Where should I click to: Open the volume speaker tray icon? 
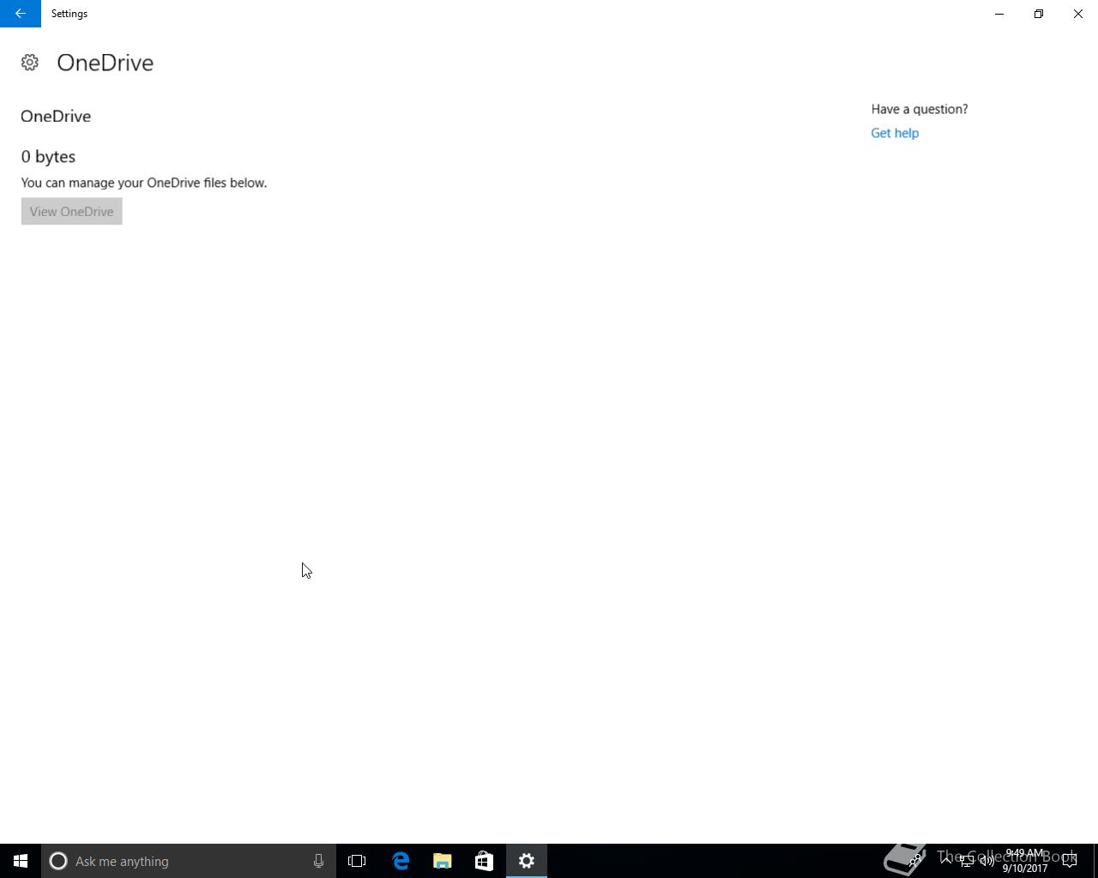pyautogui.click(x=987, y=861)
